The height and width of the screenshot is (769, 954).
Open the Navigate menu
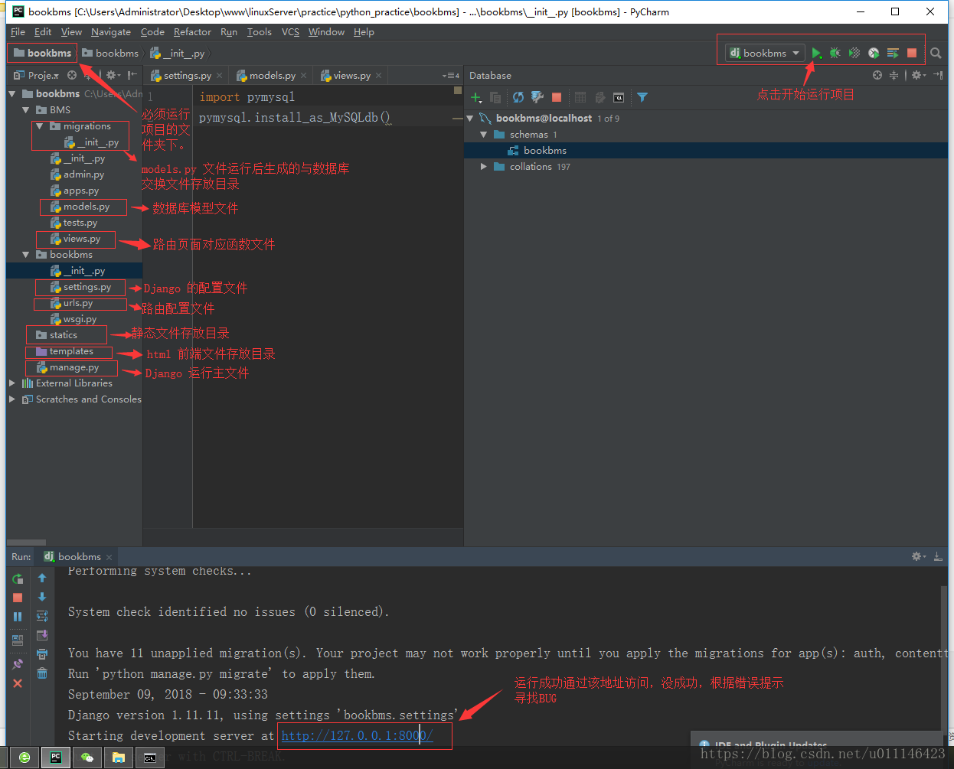click(x=111, y=31)
